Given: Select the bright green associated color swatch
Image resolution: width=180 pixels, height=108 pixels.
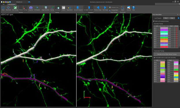Looking at the screenshot, I should [x=164, y=38].
